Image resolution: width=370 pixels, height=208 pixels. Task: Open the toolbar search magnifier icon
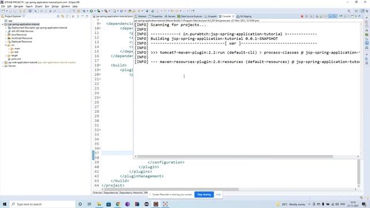[349, 11]
